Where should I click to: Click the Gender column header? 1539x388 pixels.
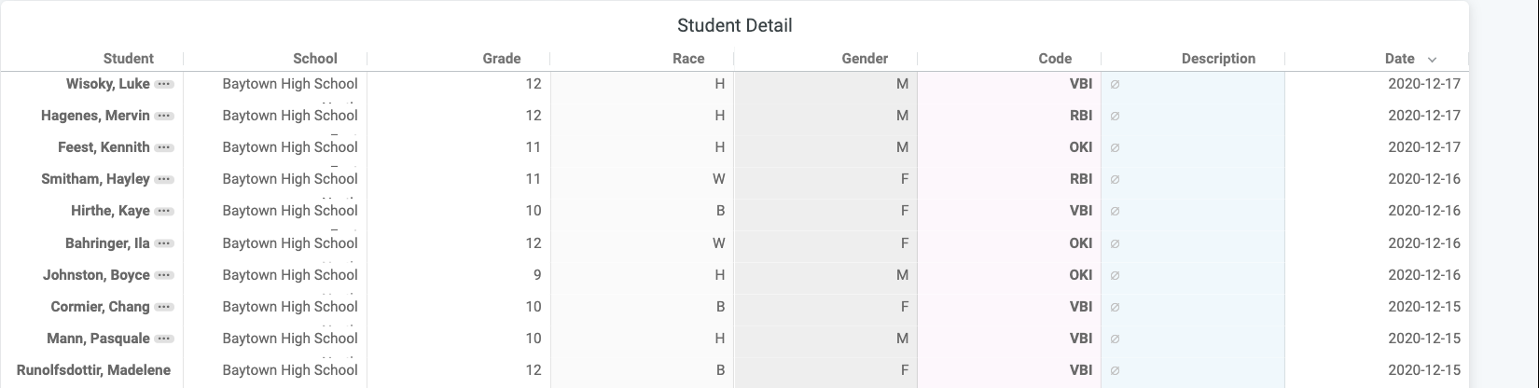865,59
